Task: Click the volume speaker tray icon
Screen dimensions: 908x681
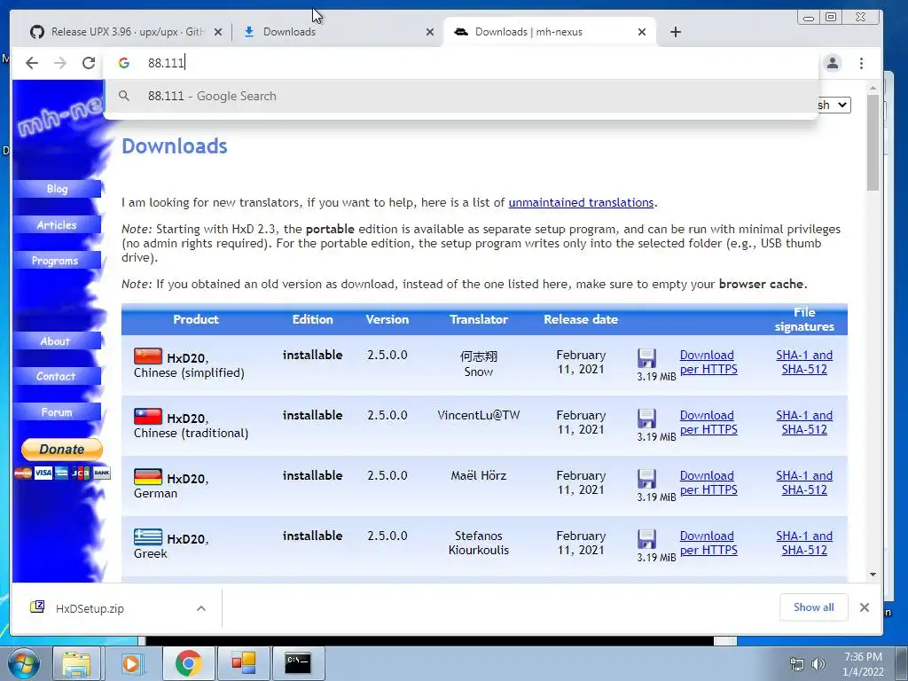Action: tap(818, 664)
